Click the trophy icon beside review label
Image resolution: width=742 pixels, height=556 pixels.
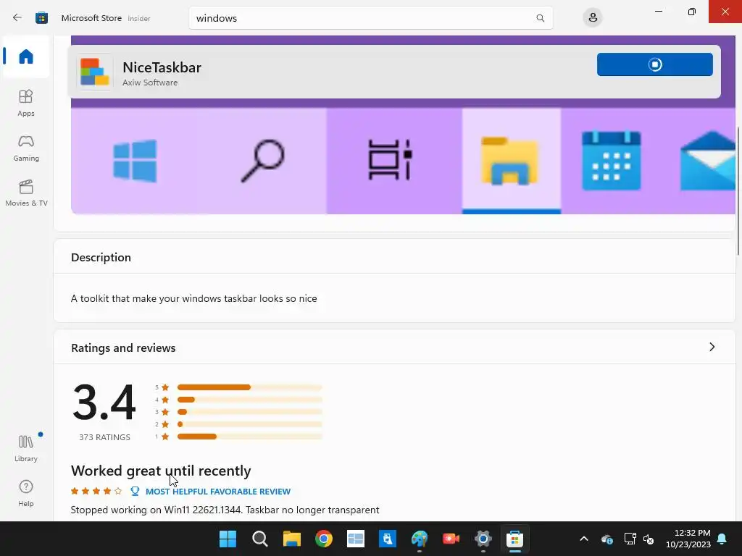pos(135,492)
